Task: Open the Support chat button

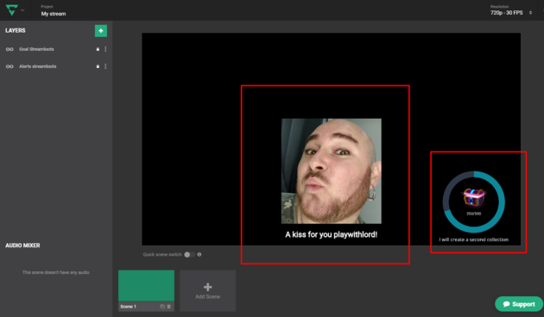Action: 519,304
